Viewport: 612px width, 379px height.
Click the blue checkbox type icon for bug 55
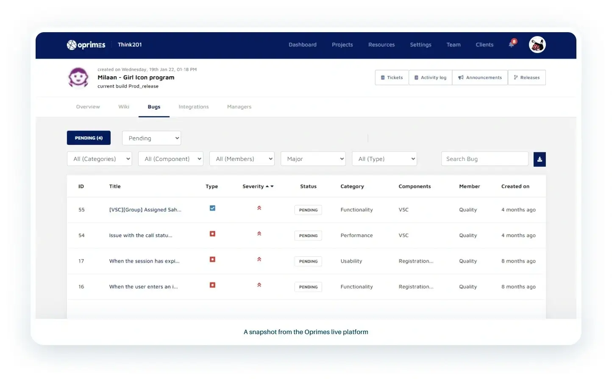[212, 208]
